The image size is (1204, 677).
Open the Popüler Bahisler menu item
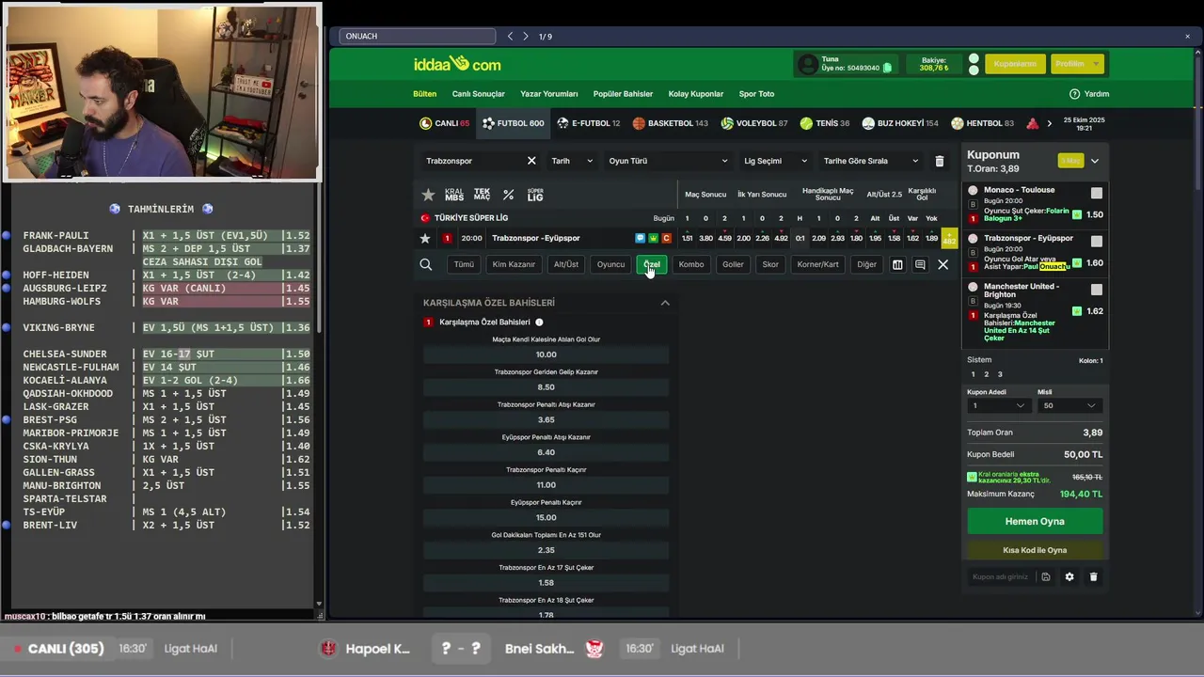[x=623, y=94]
